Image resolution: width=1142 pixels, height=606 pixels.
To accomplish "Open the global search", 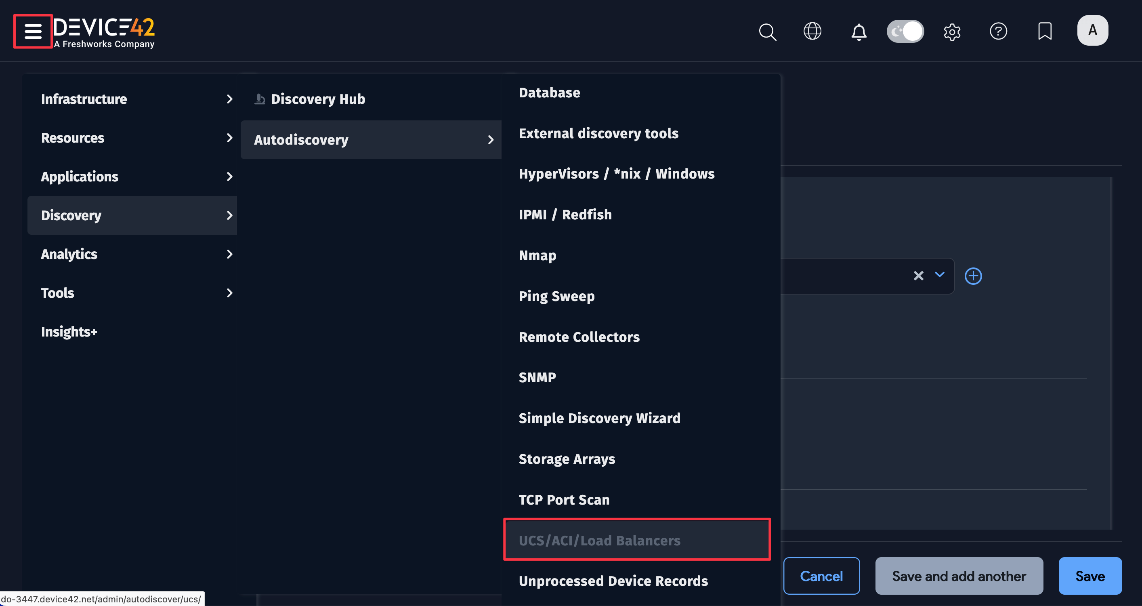I will (x=767, y=32).
